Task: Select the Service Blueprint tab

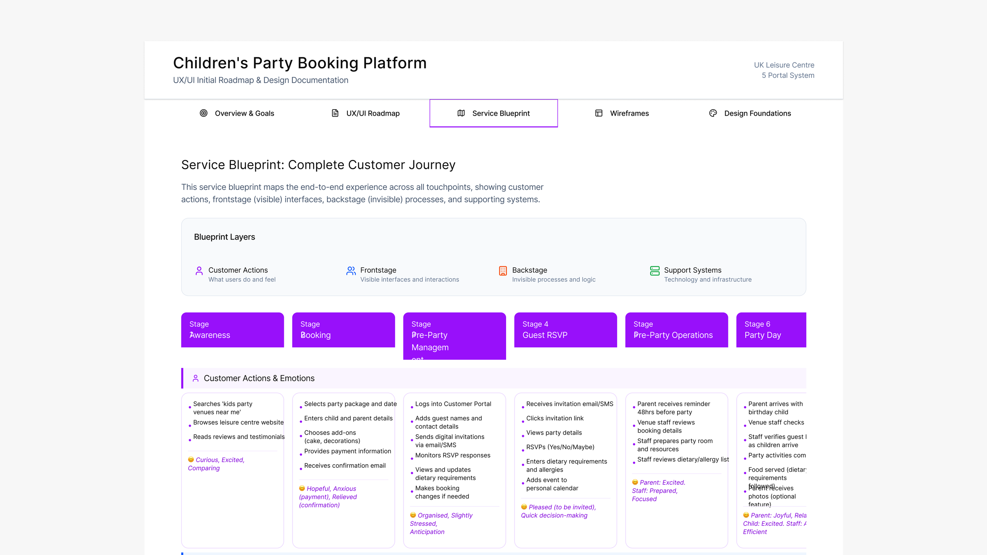Action: tap(493, 113)
